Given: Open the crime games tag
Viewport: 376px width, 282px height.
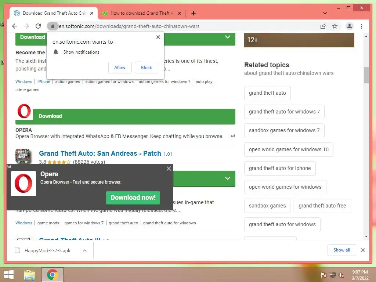Looking at the screenshot, I should [x=27, y=90].
